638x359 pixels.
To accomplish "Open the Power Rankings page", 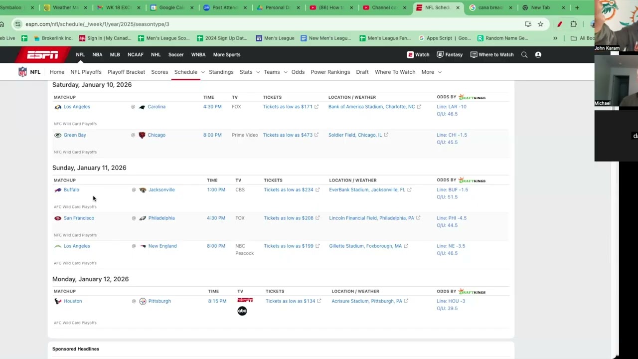I will point(330,72).
